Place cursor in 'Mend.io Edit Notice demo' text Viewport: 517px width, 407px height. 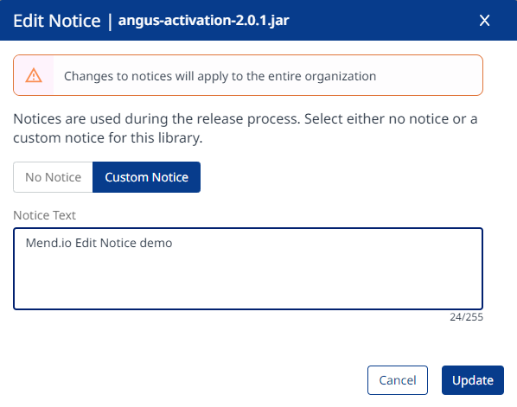(99, 243)
